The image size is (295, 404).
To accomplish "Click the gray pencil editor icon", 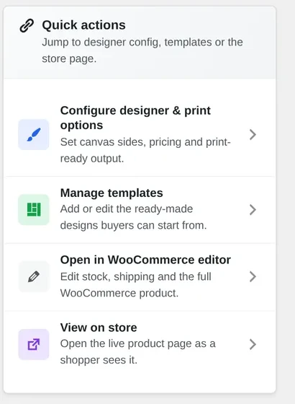I will click(x=34, y=276).
